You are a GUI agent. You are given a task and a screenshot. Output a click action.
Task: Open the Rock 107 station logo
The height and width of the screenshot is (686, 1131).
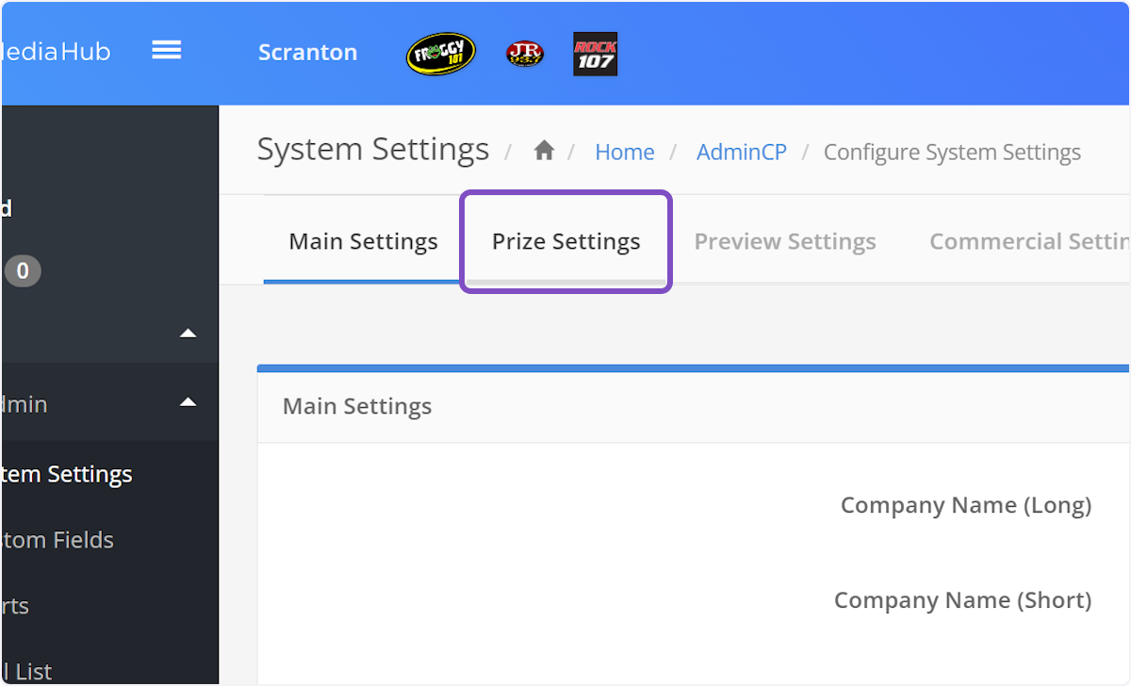tap(595, 54)
